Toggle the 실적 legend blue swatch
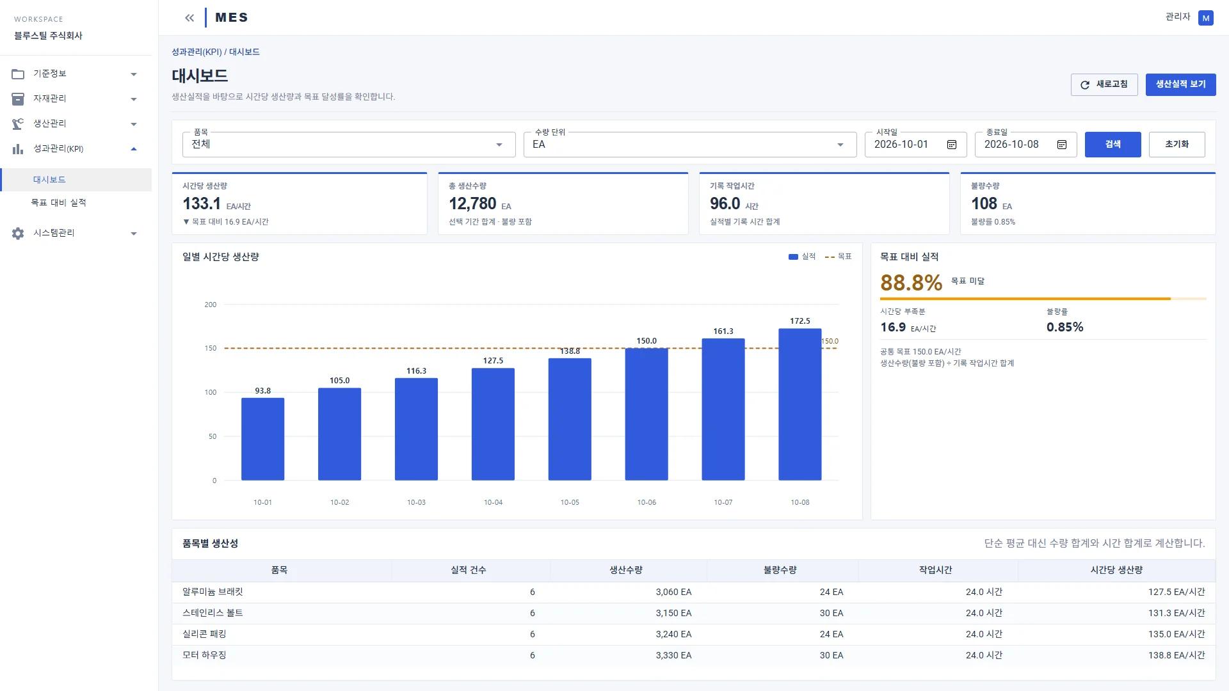The height and width of the screenshot is (691, 1229). tap(793, 257)
